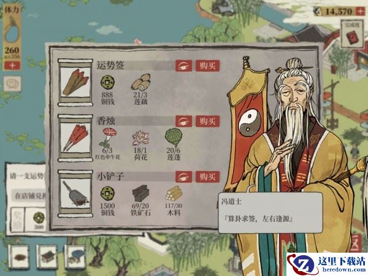Purchase the 小铲子 shovel
This screenshot has width=368, height=276.
(x=207, y=177)
